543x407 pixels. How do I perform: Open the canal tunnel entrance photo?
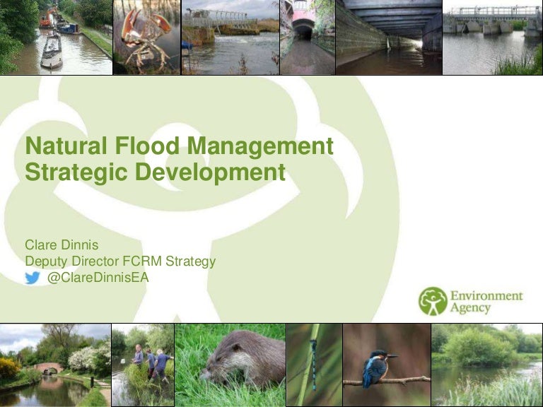pos(308,37)
